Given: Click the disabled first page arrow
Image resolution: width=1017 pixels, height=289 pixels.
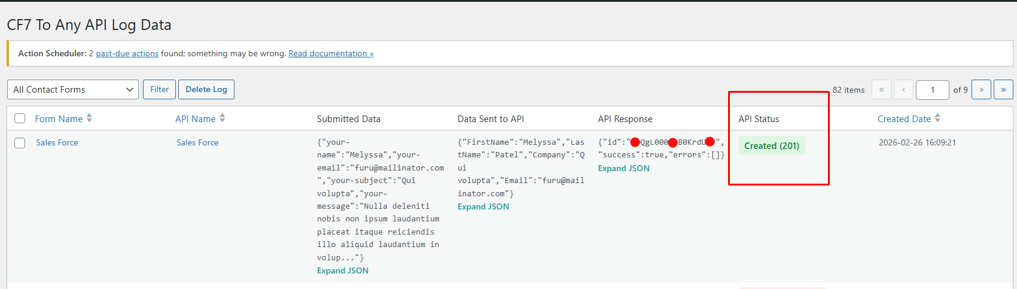Looking at the screenshot, I should point(881,90).
